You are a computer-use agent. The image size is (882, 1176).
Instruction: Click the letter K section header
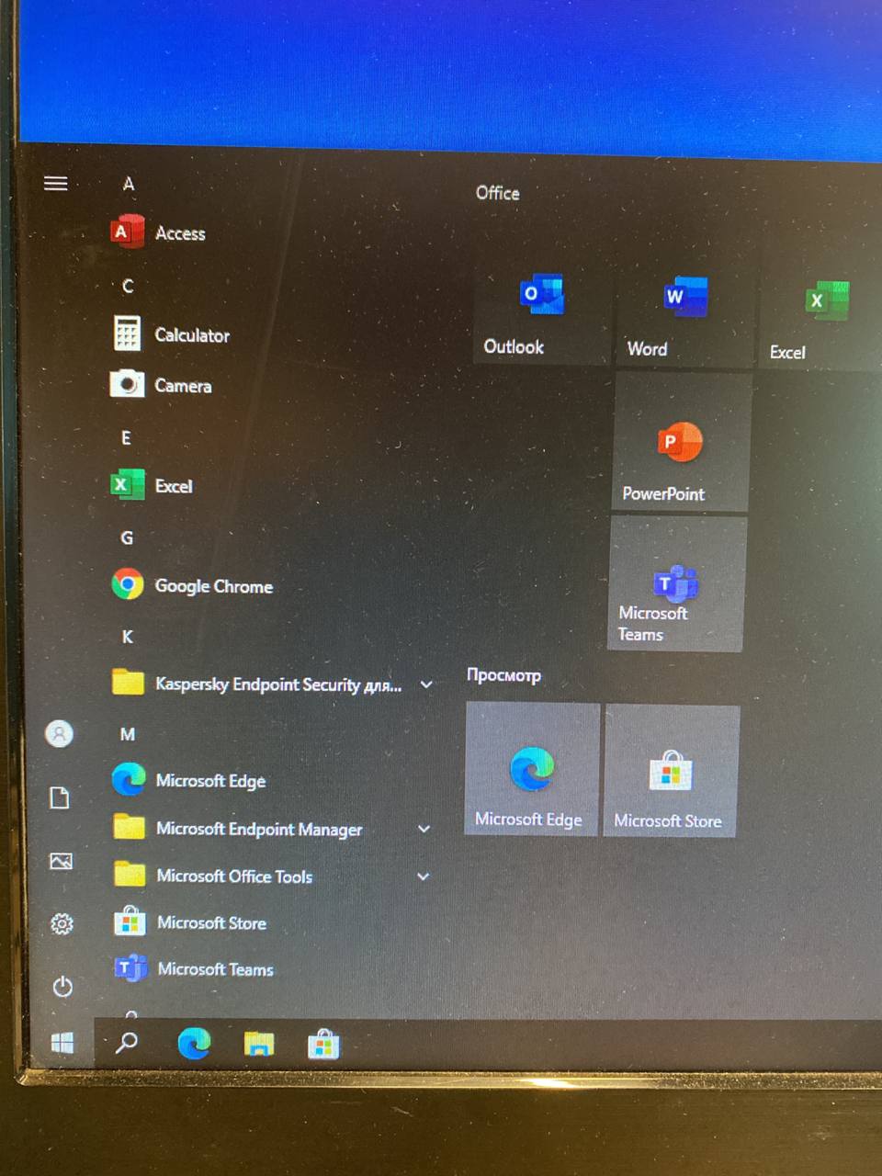click(128, 636)
